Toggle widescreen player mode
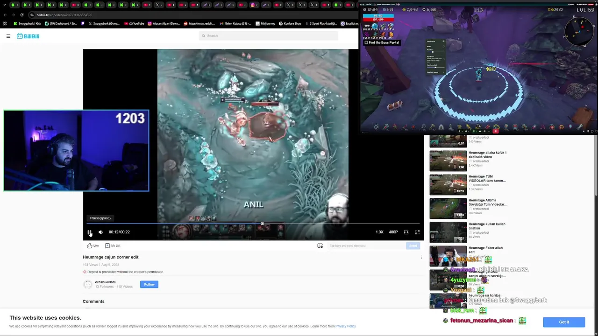Screen dimensions: 598x336 [x=406, y=232]
